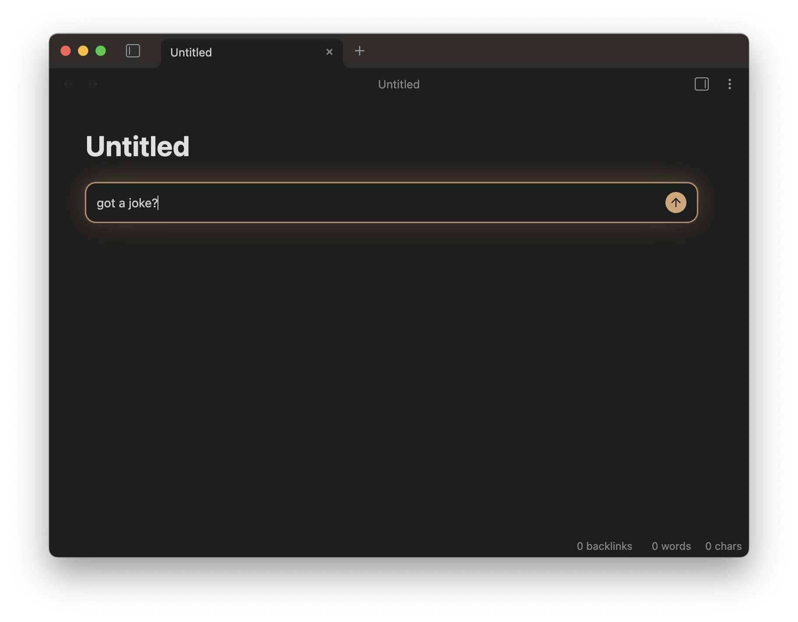Maximize the window with the green button
This screenshot has height=622, width=798.
pyautogui.click(x=101, y=51)
